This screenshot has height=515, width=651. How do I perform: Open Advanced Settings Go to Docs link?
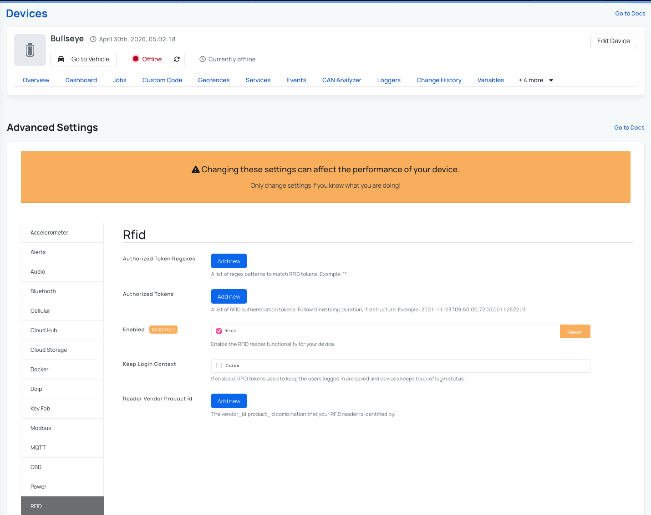pyautogui.click(x=629, y=128)
